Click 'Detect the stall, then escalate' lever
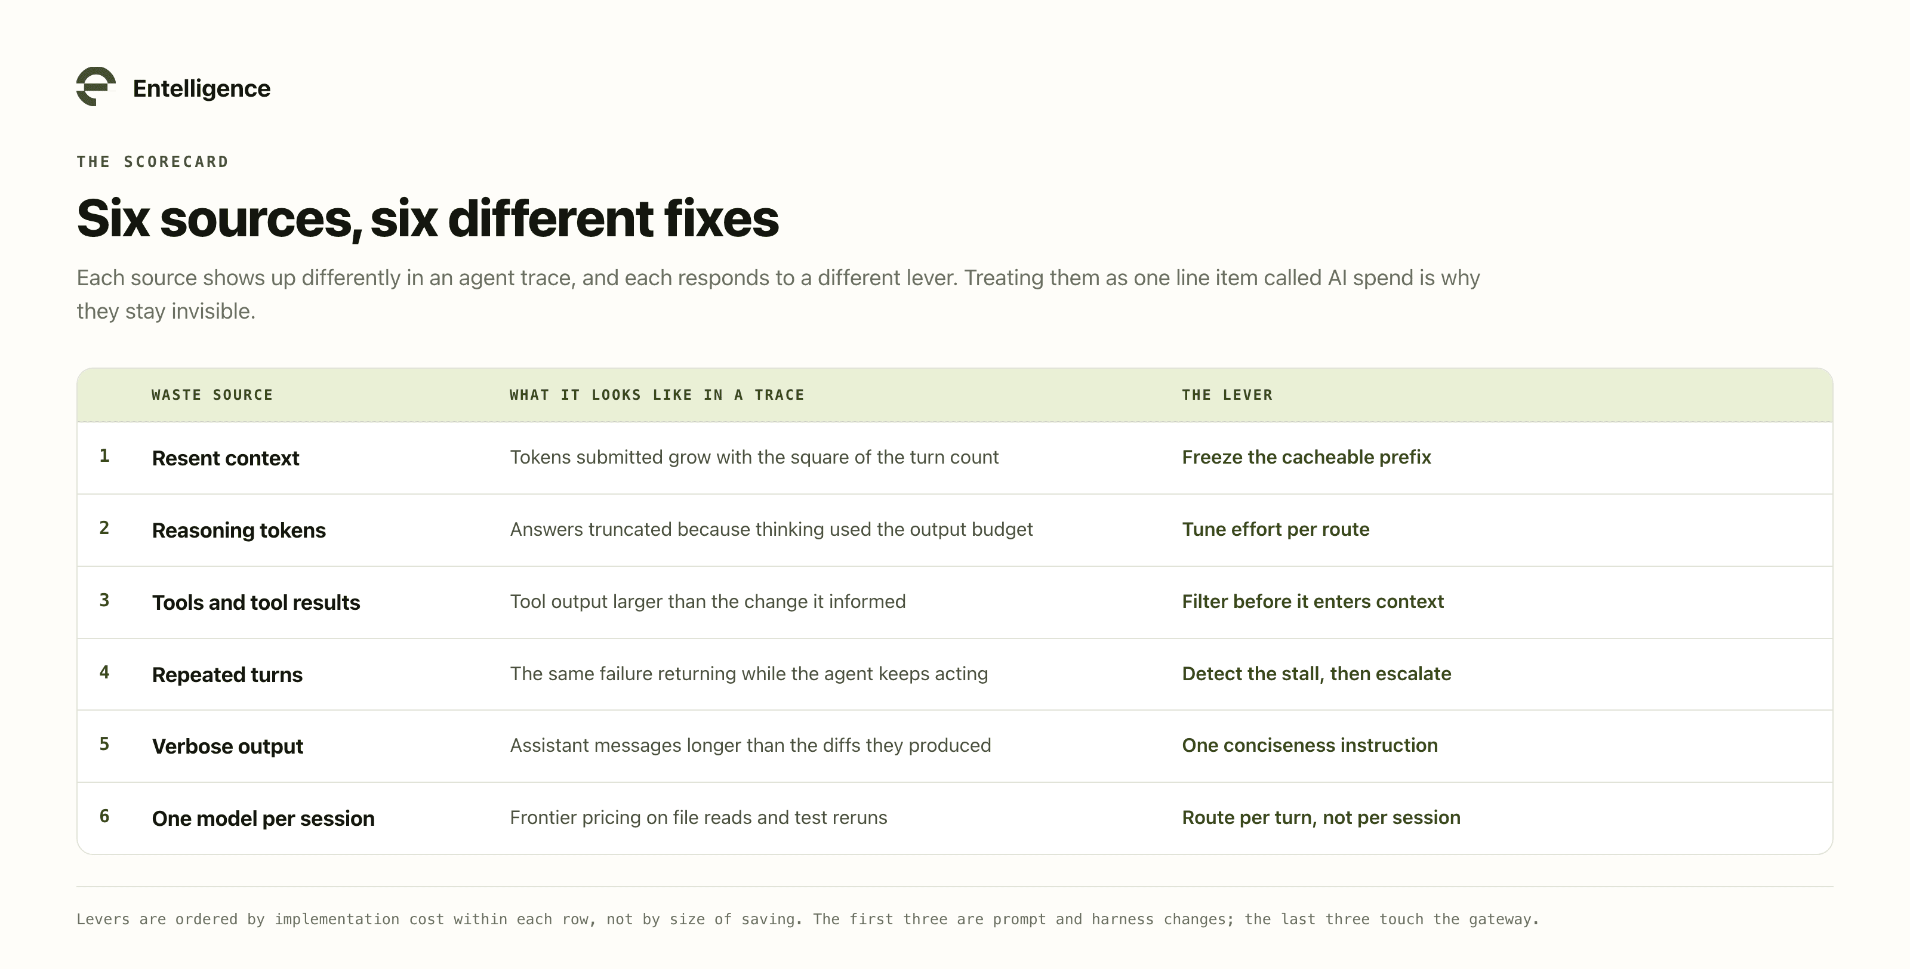The image size is (1910, 969). [x=1316, y=673]
